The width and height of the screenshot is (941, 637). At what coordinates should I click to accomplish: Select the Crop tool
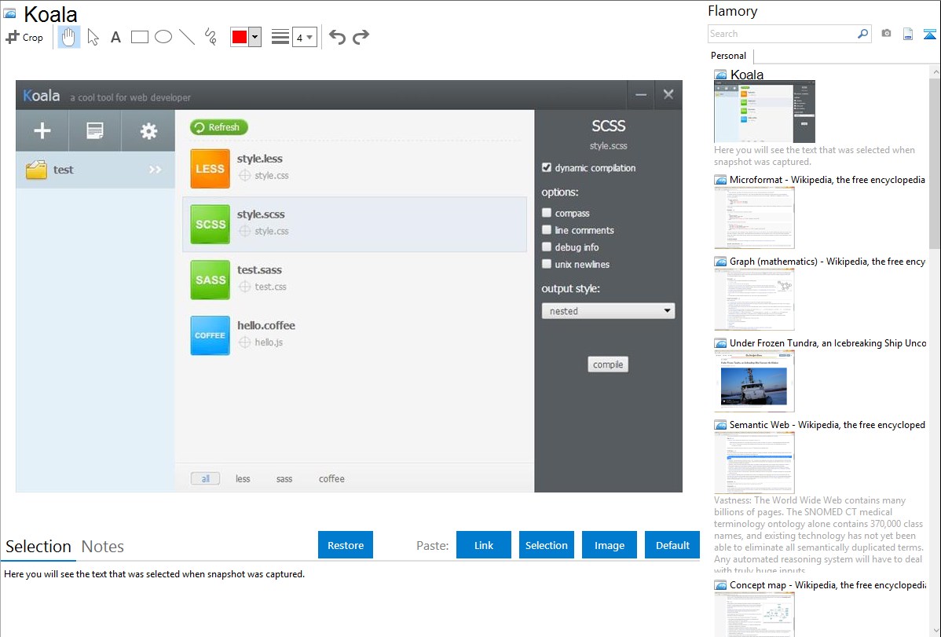24,37
